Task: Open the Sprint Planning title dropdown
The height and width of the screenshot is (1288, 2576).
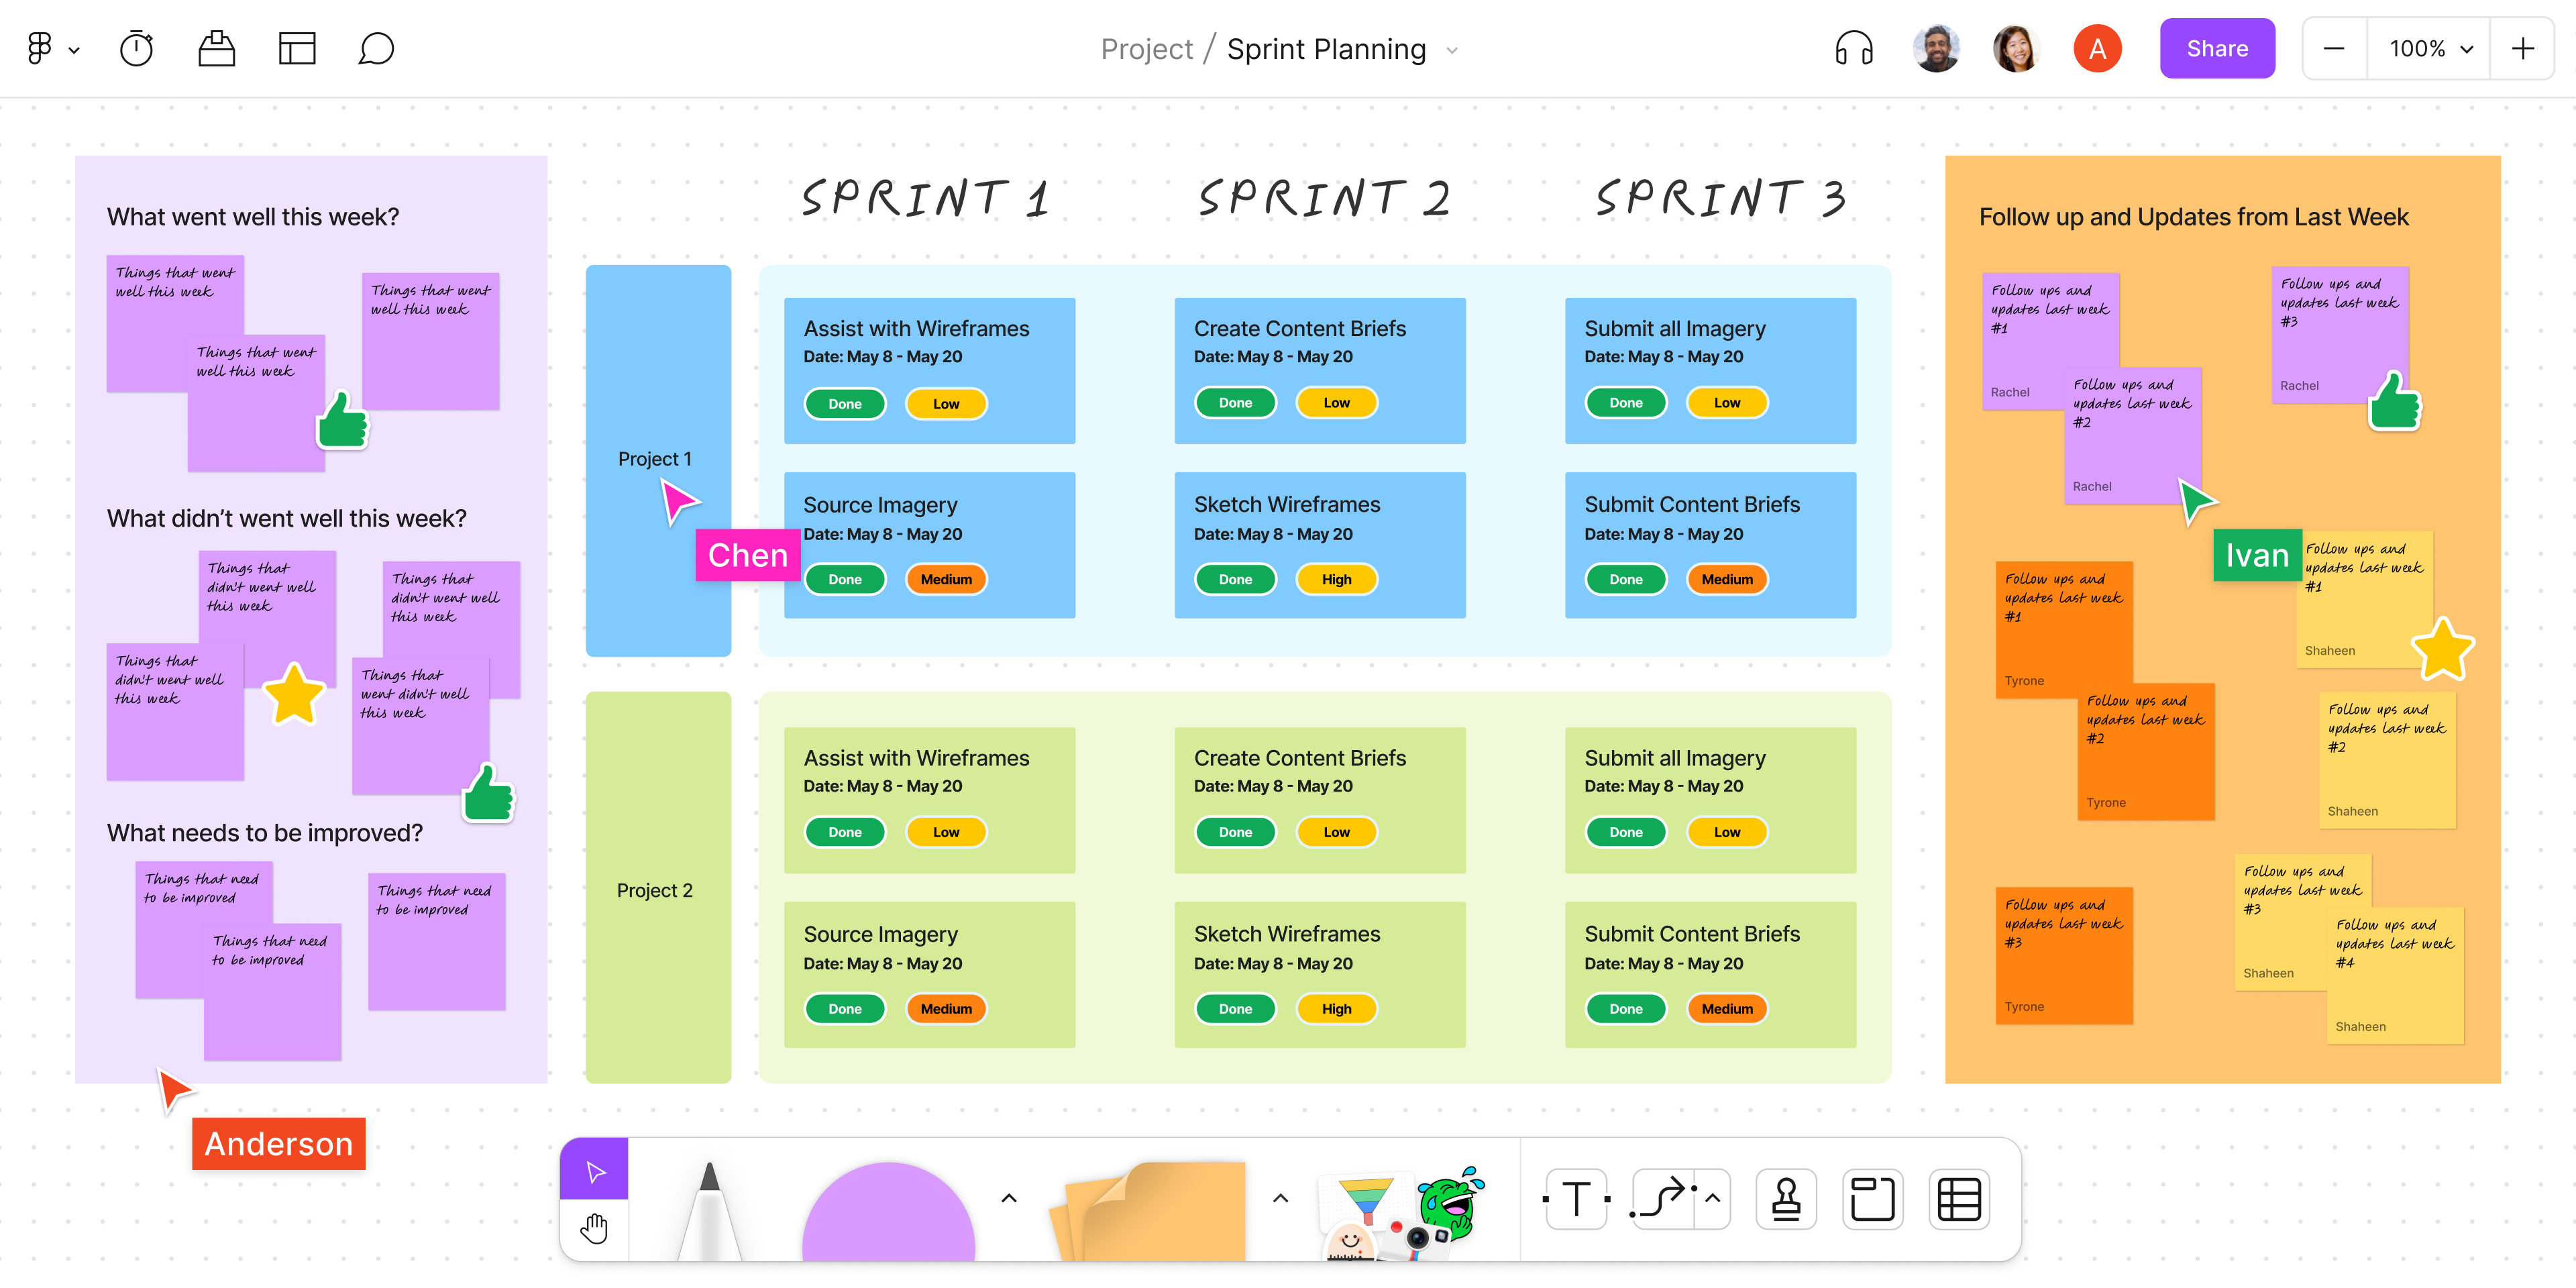Action: point(1452,50)
